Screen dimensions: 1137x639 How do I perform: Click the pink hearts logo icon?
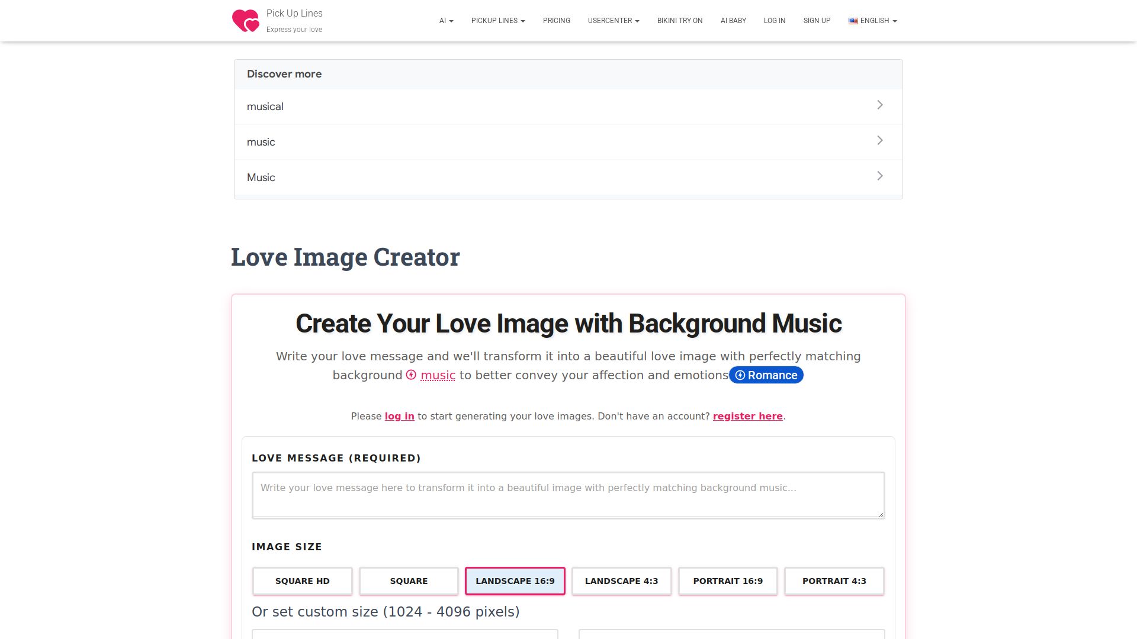point(246,21)
